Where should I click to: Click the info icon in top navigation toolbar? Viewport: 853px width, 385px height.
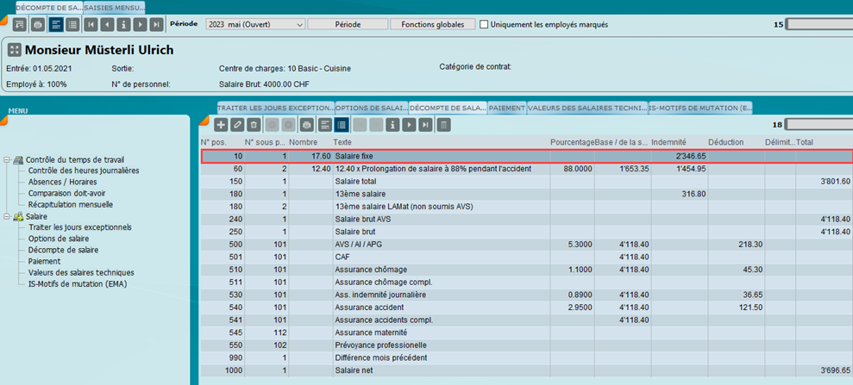(x=123, y=25)
